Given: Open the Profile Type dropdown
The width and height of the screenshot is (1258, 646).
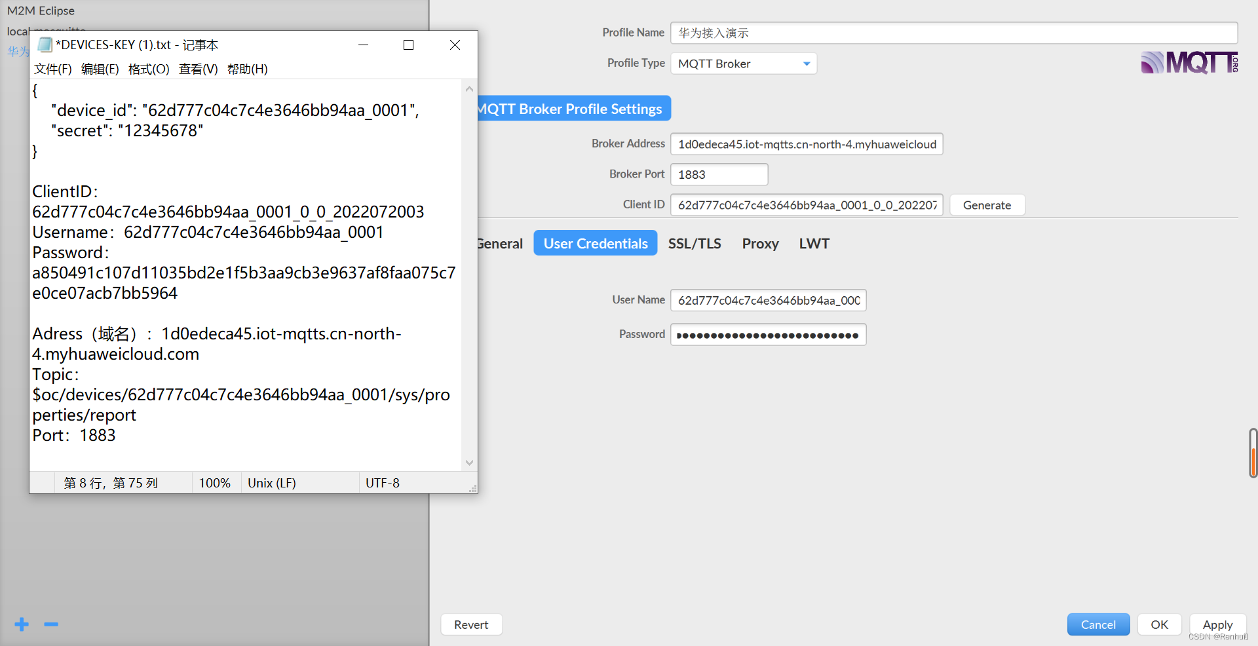Looking at the screenshot, I should point(744,64).
